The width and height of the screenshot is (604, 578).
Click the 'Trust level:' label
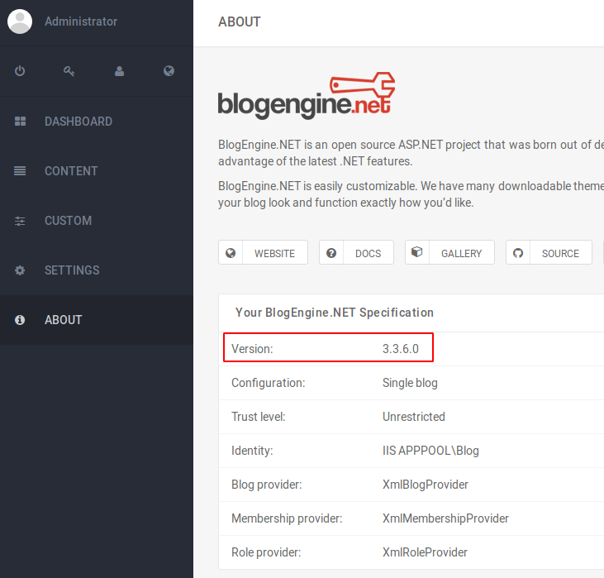pyautogui.click(x=259, y=417)
